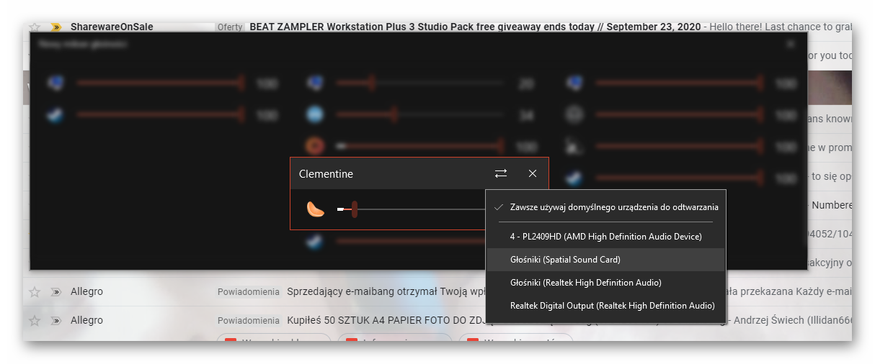Star the SharewareOnSale email
875x364 pixels.
coord(35,27)
